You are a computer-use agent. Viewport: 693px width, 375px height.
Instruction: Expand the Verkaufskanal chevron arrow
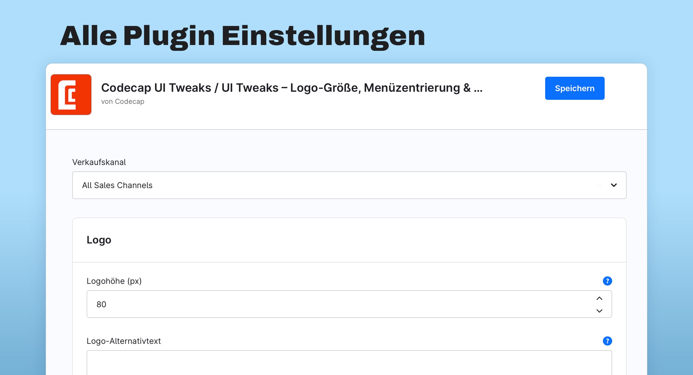[x=614, y=185]
